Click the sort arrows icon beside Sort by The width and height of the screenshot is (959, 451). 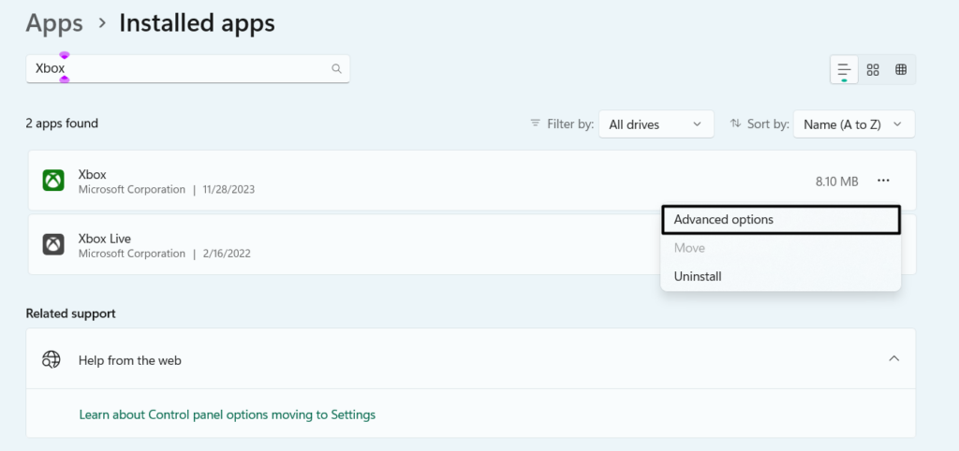(x=735, y=124)
